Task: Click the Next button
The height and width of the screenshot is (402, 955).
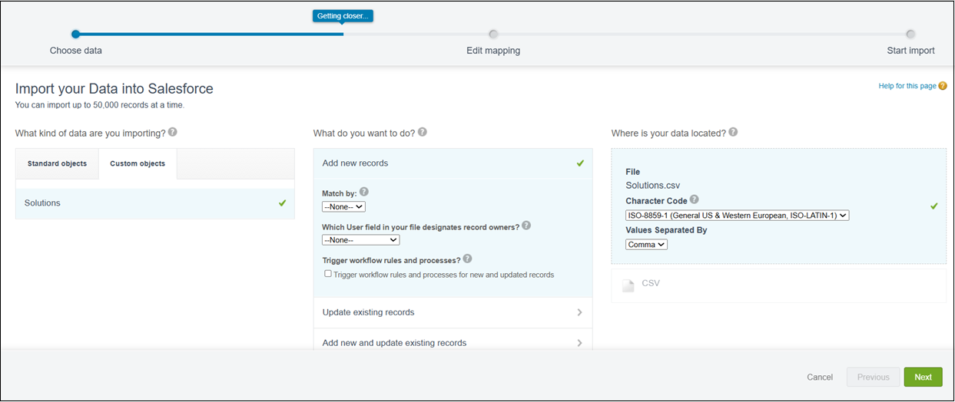Action: 923,377
